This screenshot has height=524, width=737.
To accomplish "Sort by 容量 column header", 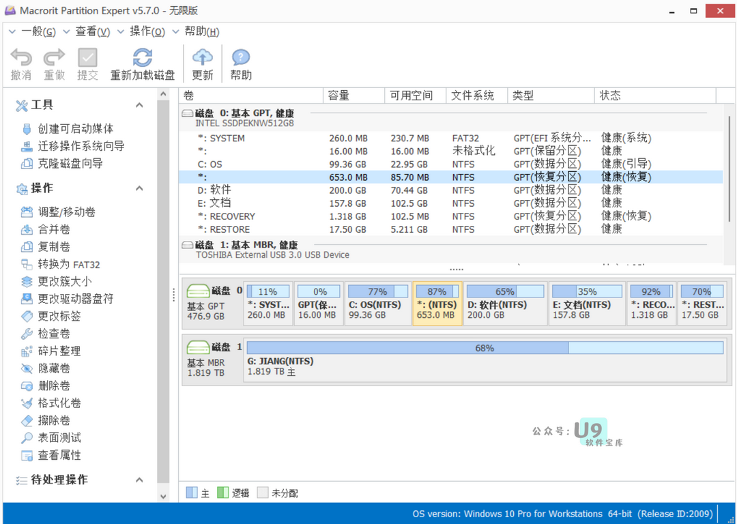I will click(x=354, y=96).
